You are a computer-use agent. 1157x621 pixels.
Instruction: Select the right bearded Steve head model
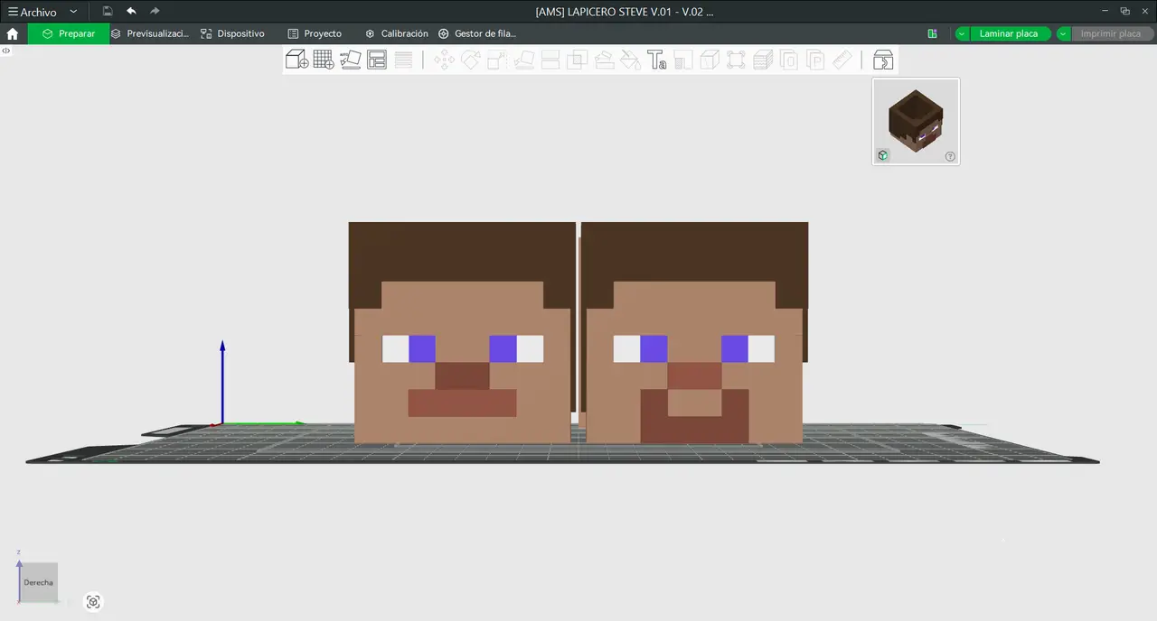[694, 333]
